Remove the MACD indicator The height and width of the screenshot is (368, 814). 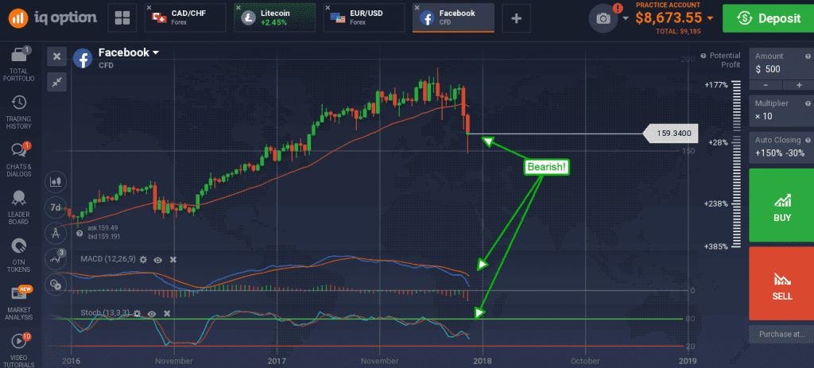(x=173, y=259)
